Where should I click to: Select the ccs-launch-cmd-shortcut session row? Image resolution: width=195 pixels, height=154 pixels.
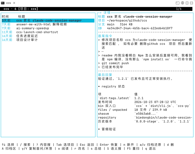48,32
